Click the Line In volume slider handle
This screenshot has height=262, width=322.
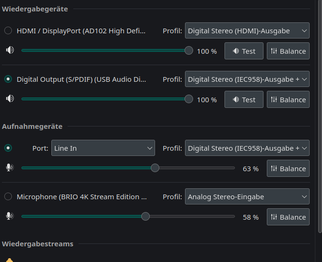click(x=155, y=168)
